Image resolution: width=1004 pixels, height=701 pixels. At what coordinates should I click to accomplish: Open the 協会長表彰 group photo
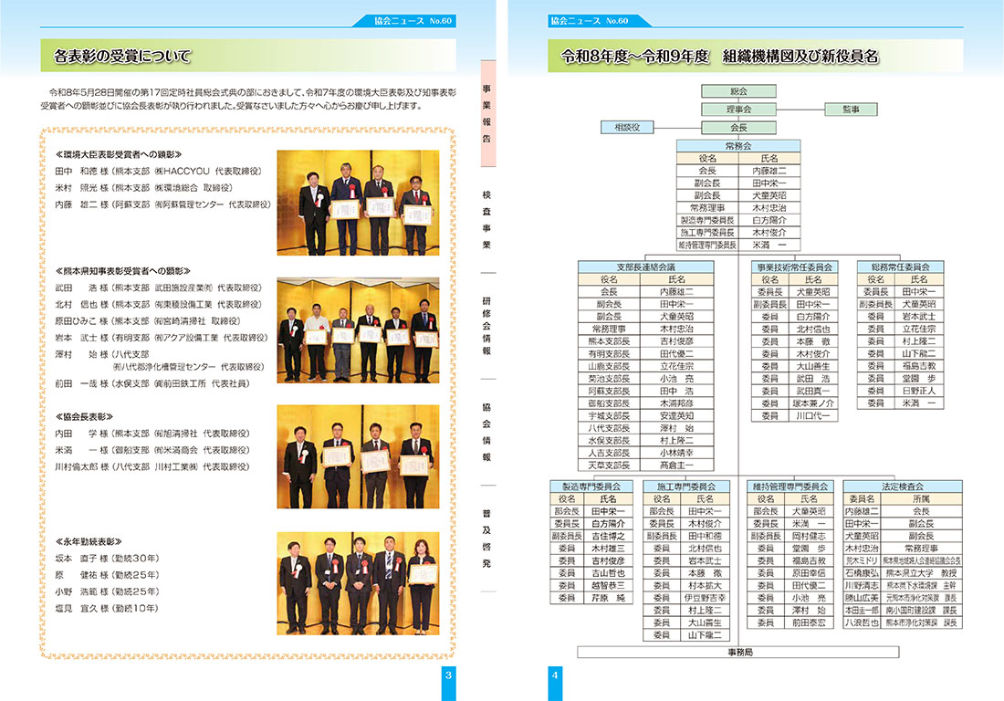click(358, 456)
